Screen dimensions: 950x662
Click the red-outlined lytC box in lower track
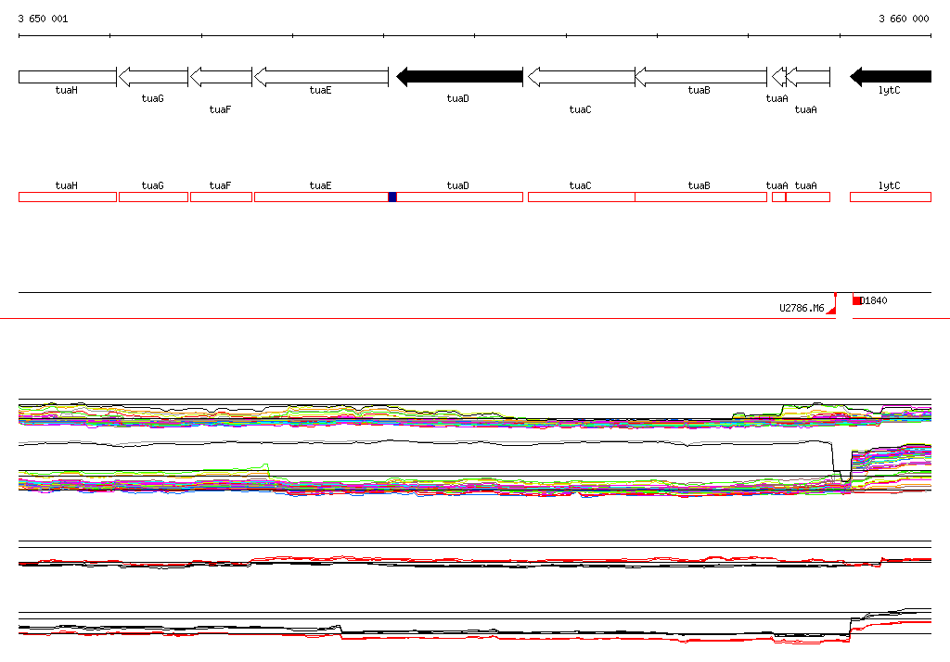[x=890, y=197]
